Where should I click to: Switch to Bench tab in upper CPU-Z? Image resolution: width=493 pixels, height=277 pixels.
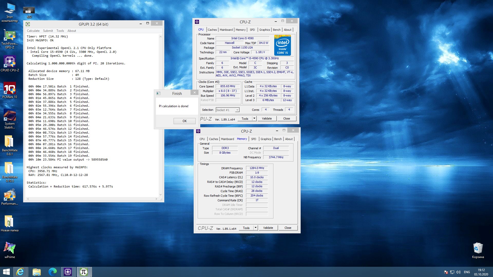[x=277, y=30]
